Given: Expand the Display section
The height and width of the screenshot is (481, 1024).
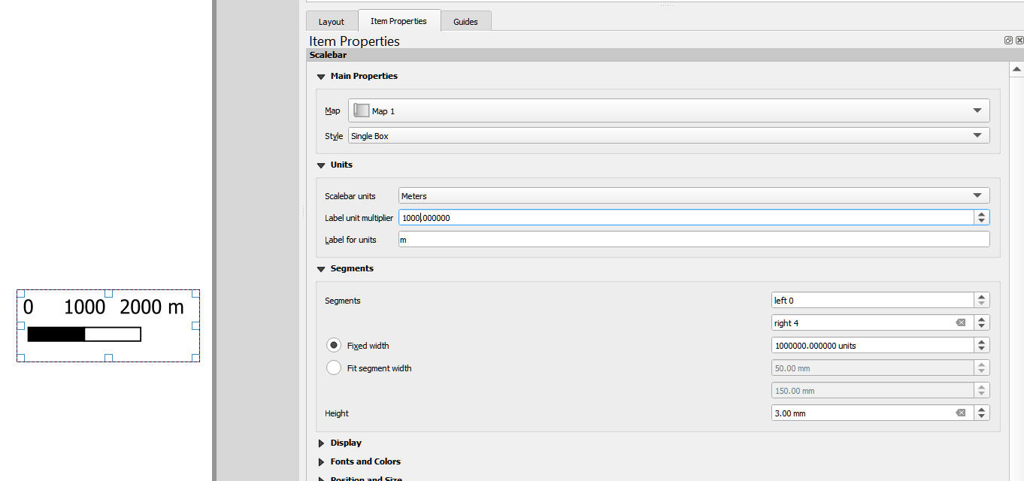Looking at the screenshot, I should (321, 443).
